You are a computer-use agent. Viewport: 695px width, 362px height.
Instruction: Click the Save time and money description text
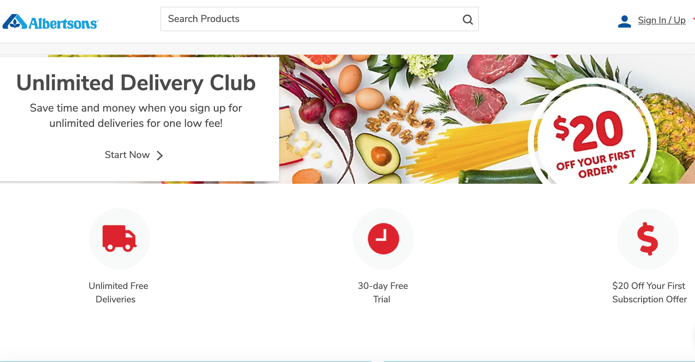pyautogui.click(x=136, y=116)
